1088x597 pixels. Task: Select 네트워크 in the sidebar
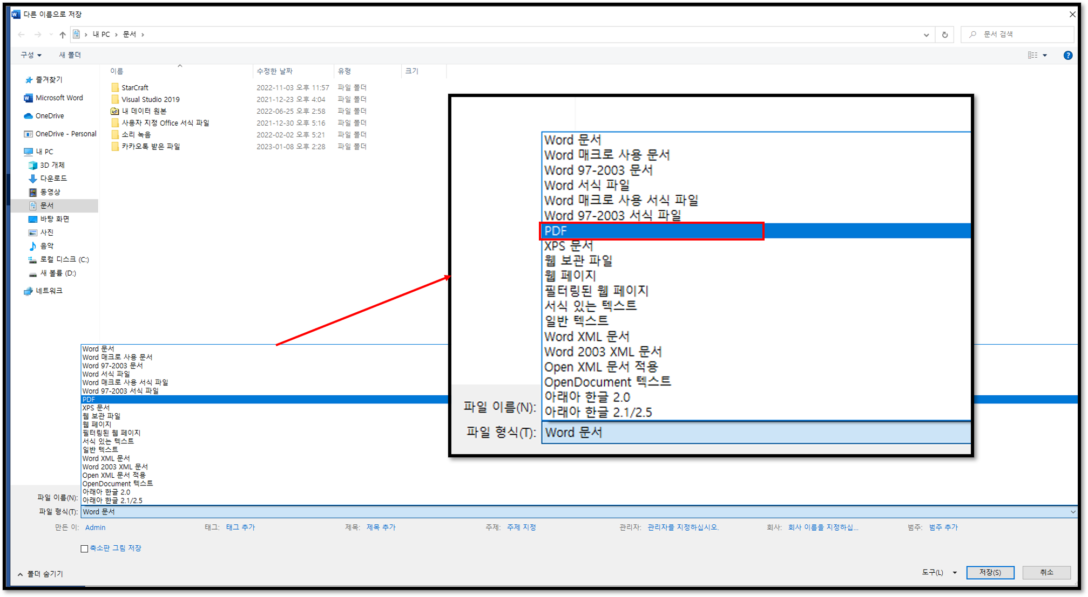click(43, 291)
